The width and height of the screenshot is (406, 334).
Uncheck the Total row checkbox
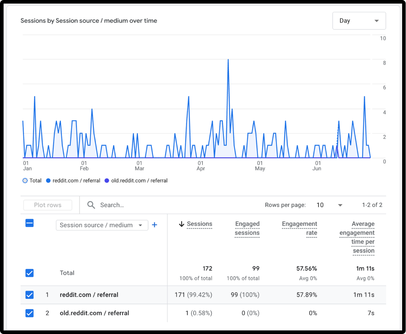pyautogui.click(x=29, y=273)
